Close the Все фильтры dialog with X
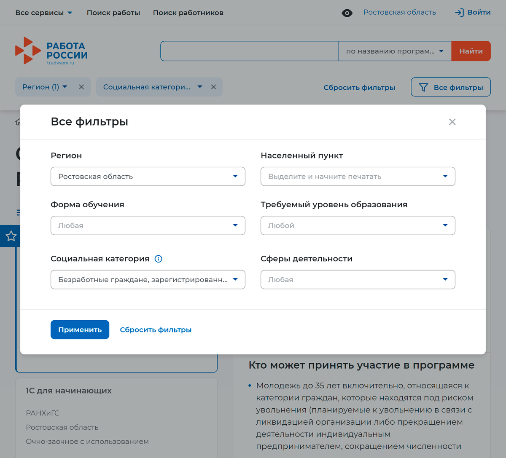Image resolution: width=506 pixels, height=458 pixels. (452, 122)
